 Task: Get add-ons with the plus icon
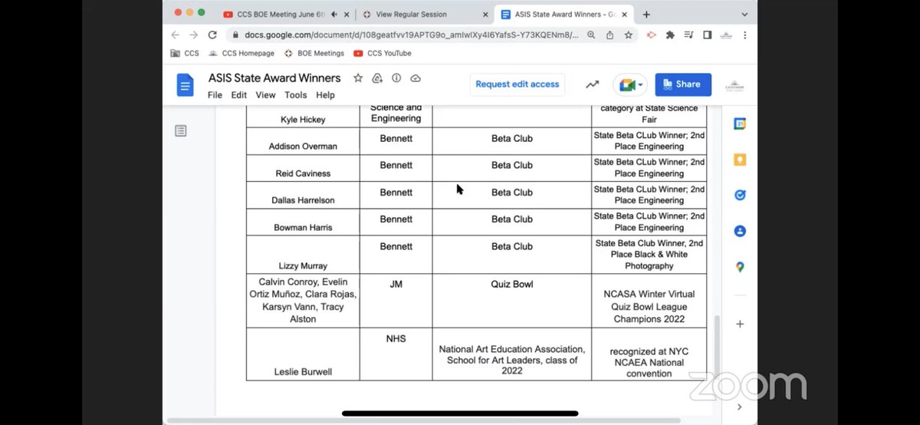(x=740, y=324)
